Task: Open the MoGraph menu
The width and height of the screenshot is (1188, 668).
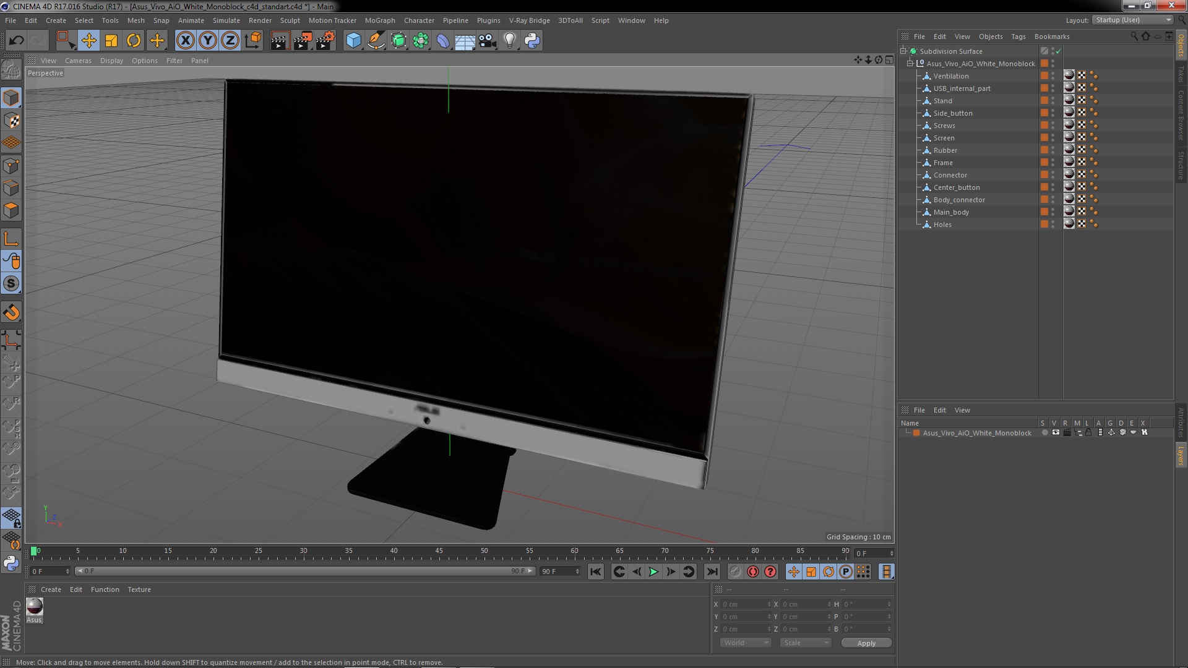Action: click(380, 20)
